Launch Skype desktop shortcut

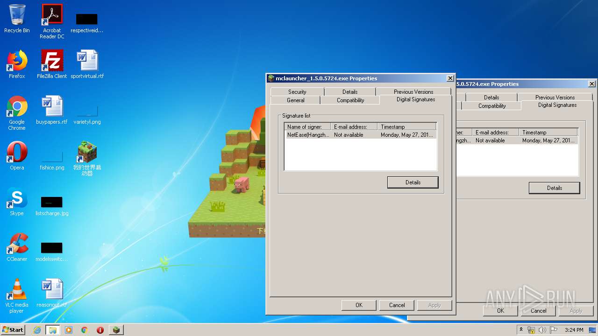tap(17, 202)
